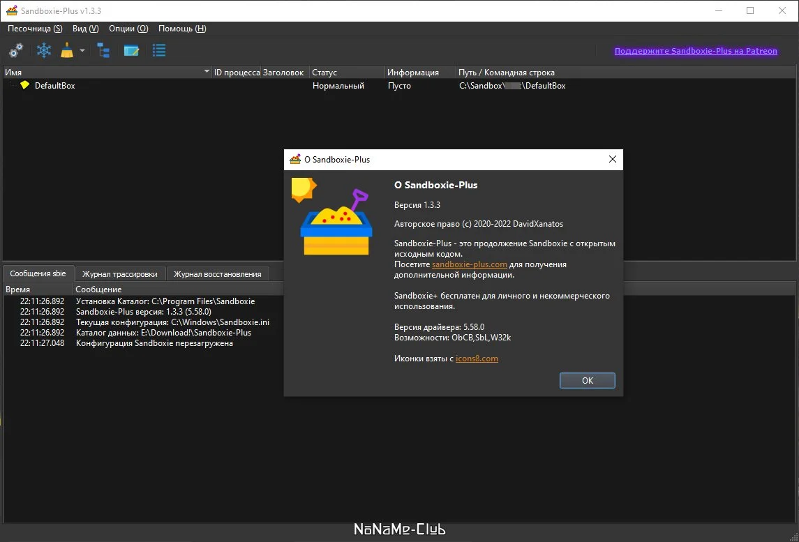This screenshot has height=542, width=799.
Task: Click the ID процесса column header
Action: 237,73
